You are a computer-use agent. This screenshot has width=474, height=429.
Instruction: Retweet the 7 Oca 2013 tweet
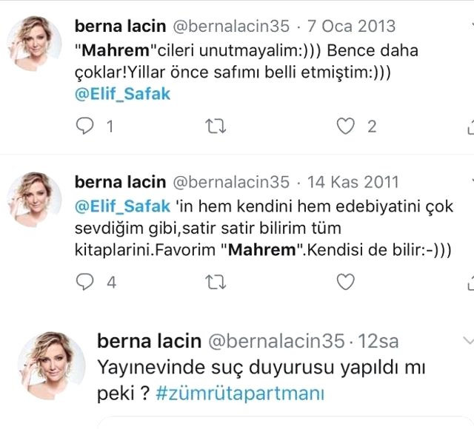pyautogui.click(x=215, y=126)
